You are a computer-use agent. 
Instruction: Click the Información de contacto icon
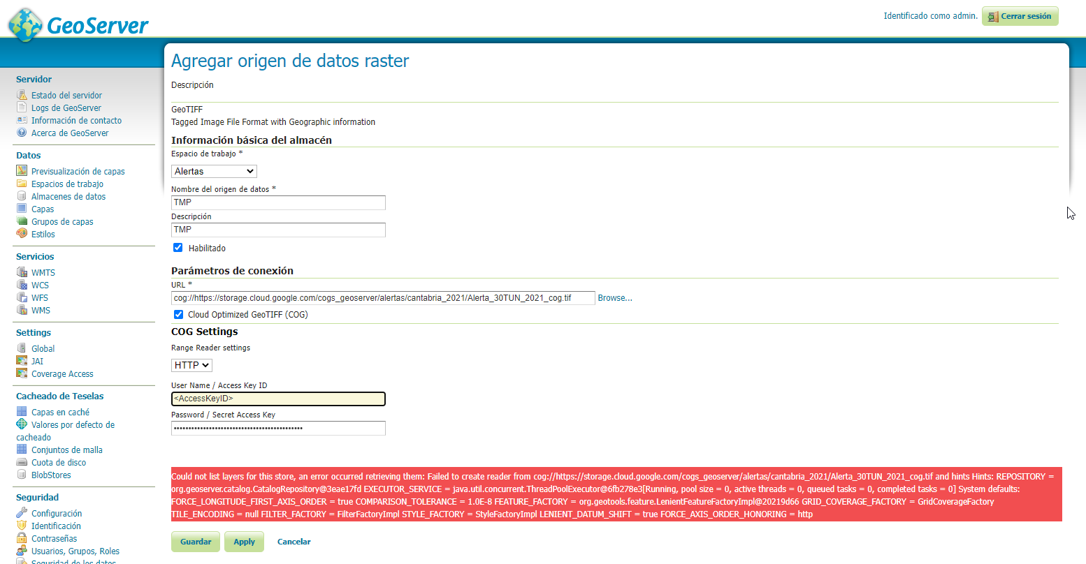22,120
